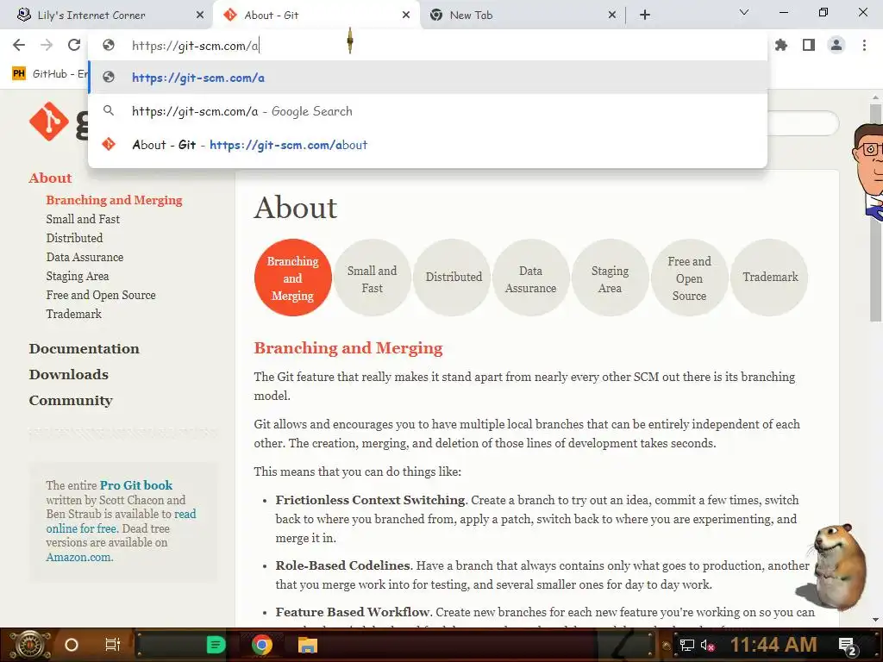Select the Small and Fast circle
Screen dimensions: 883x662
[x=373, y=278]
